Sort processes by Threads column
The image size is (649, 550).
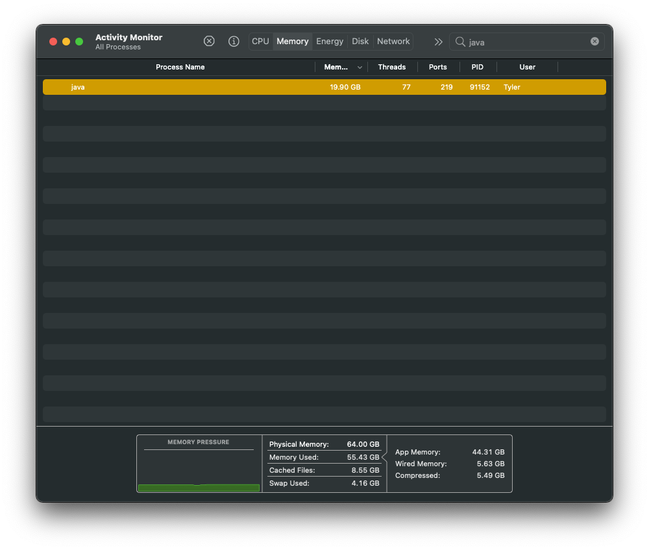click(x=391, y=67)
